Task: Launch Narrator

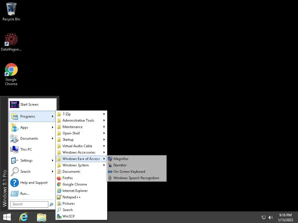Action: pos(136,165)
